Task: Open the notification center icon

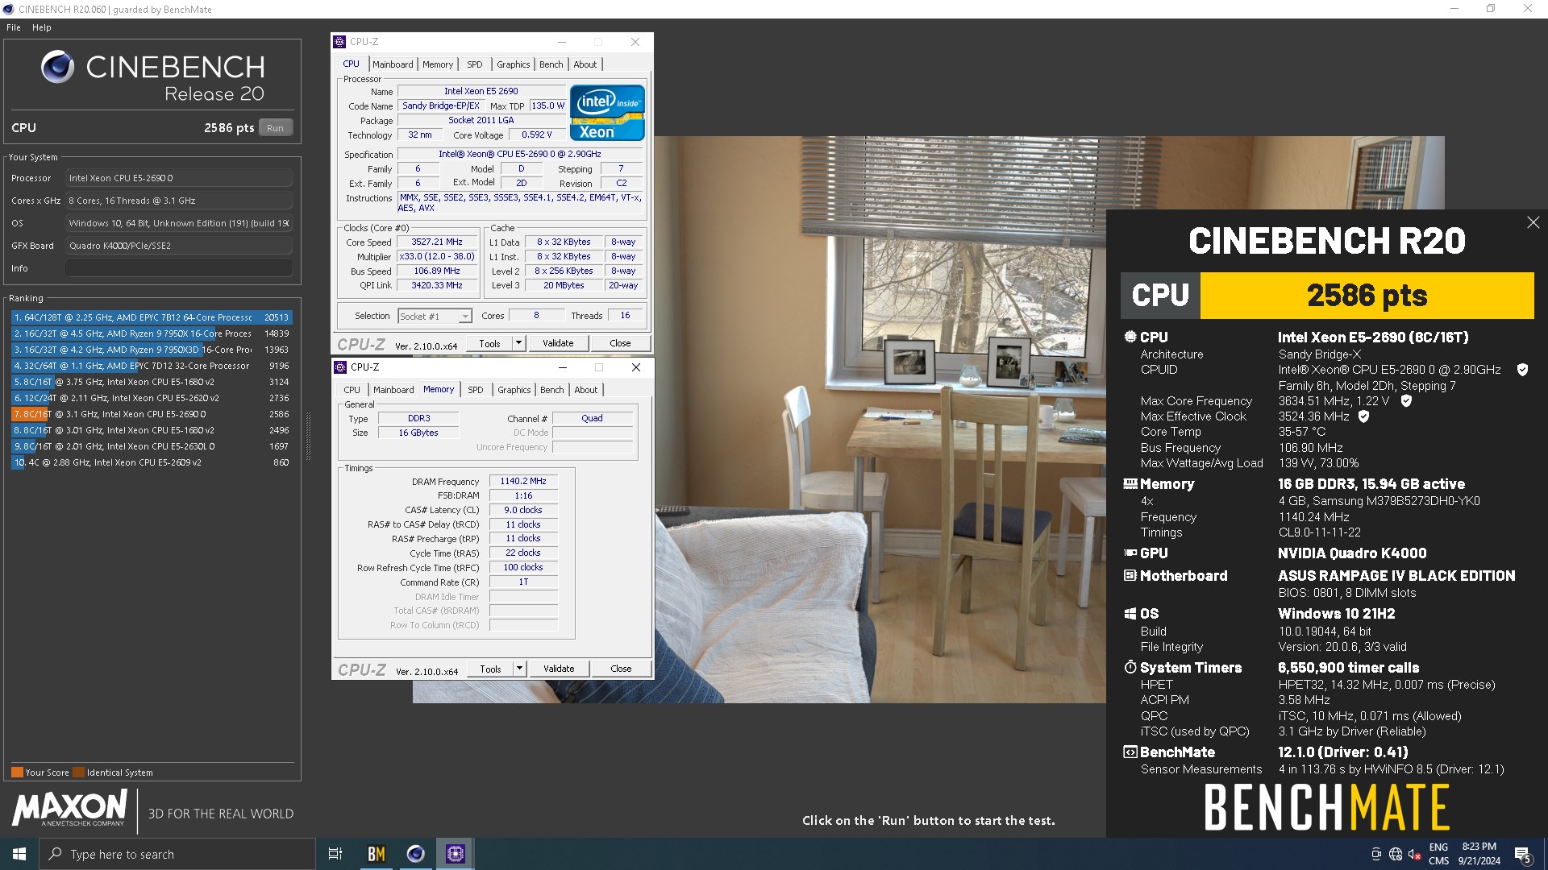Action: pos(1523,855)
